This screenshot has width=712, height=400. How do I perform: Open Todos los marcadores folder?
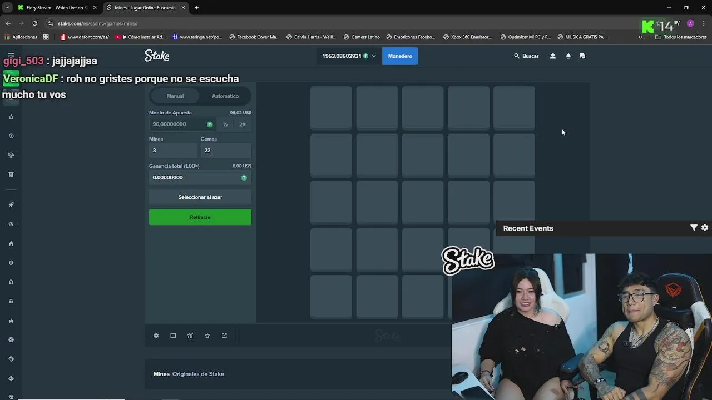tap(681, 37)
